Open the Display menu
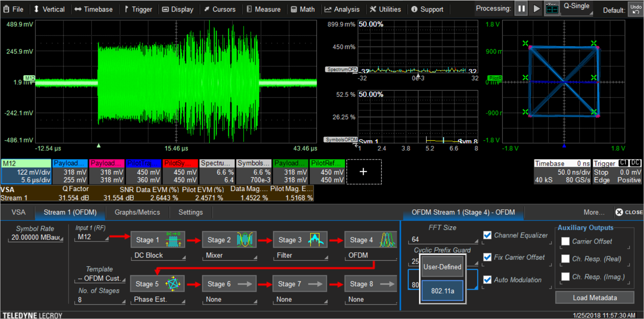The height and width of the screenshot is (319, 644). click(x=178, y=9)
